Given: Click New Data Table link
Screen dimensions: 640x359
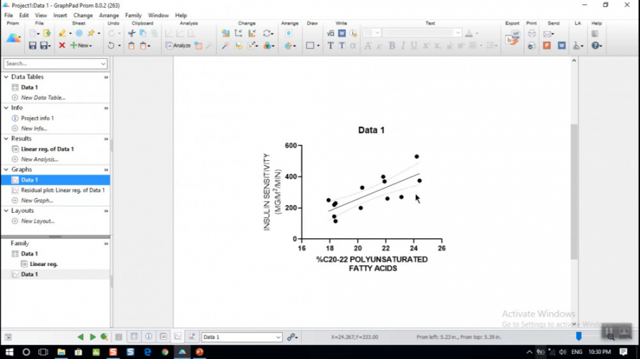Looking at the screenshot, I should (43, 98).
